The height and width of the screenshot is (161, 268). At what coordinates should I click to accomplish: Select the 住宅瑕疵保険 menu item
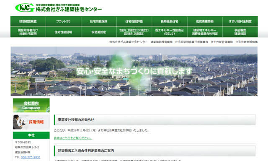point(99,21)
